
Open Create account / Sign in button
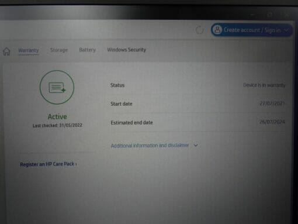pos(251,30)
